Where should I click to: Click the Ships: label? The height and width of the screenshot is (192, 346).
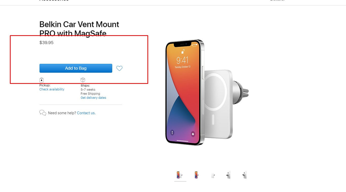pyautogui.click(x=85, y=86)
